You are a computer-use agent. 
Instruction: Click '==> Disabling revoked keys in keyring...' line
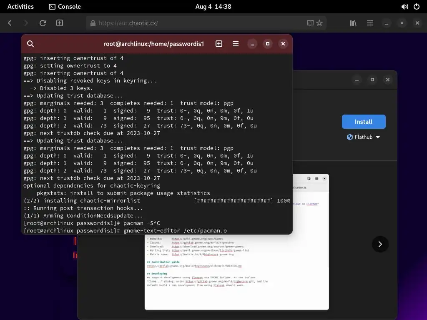coord(90,80)
